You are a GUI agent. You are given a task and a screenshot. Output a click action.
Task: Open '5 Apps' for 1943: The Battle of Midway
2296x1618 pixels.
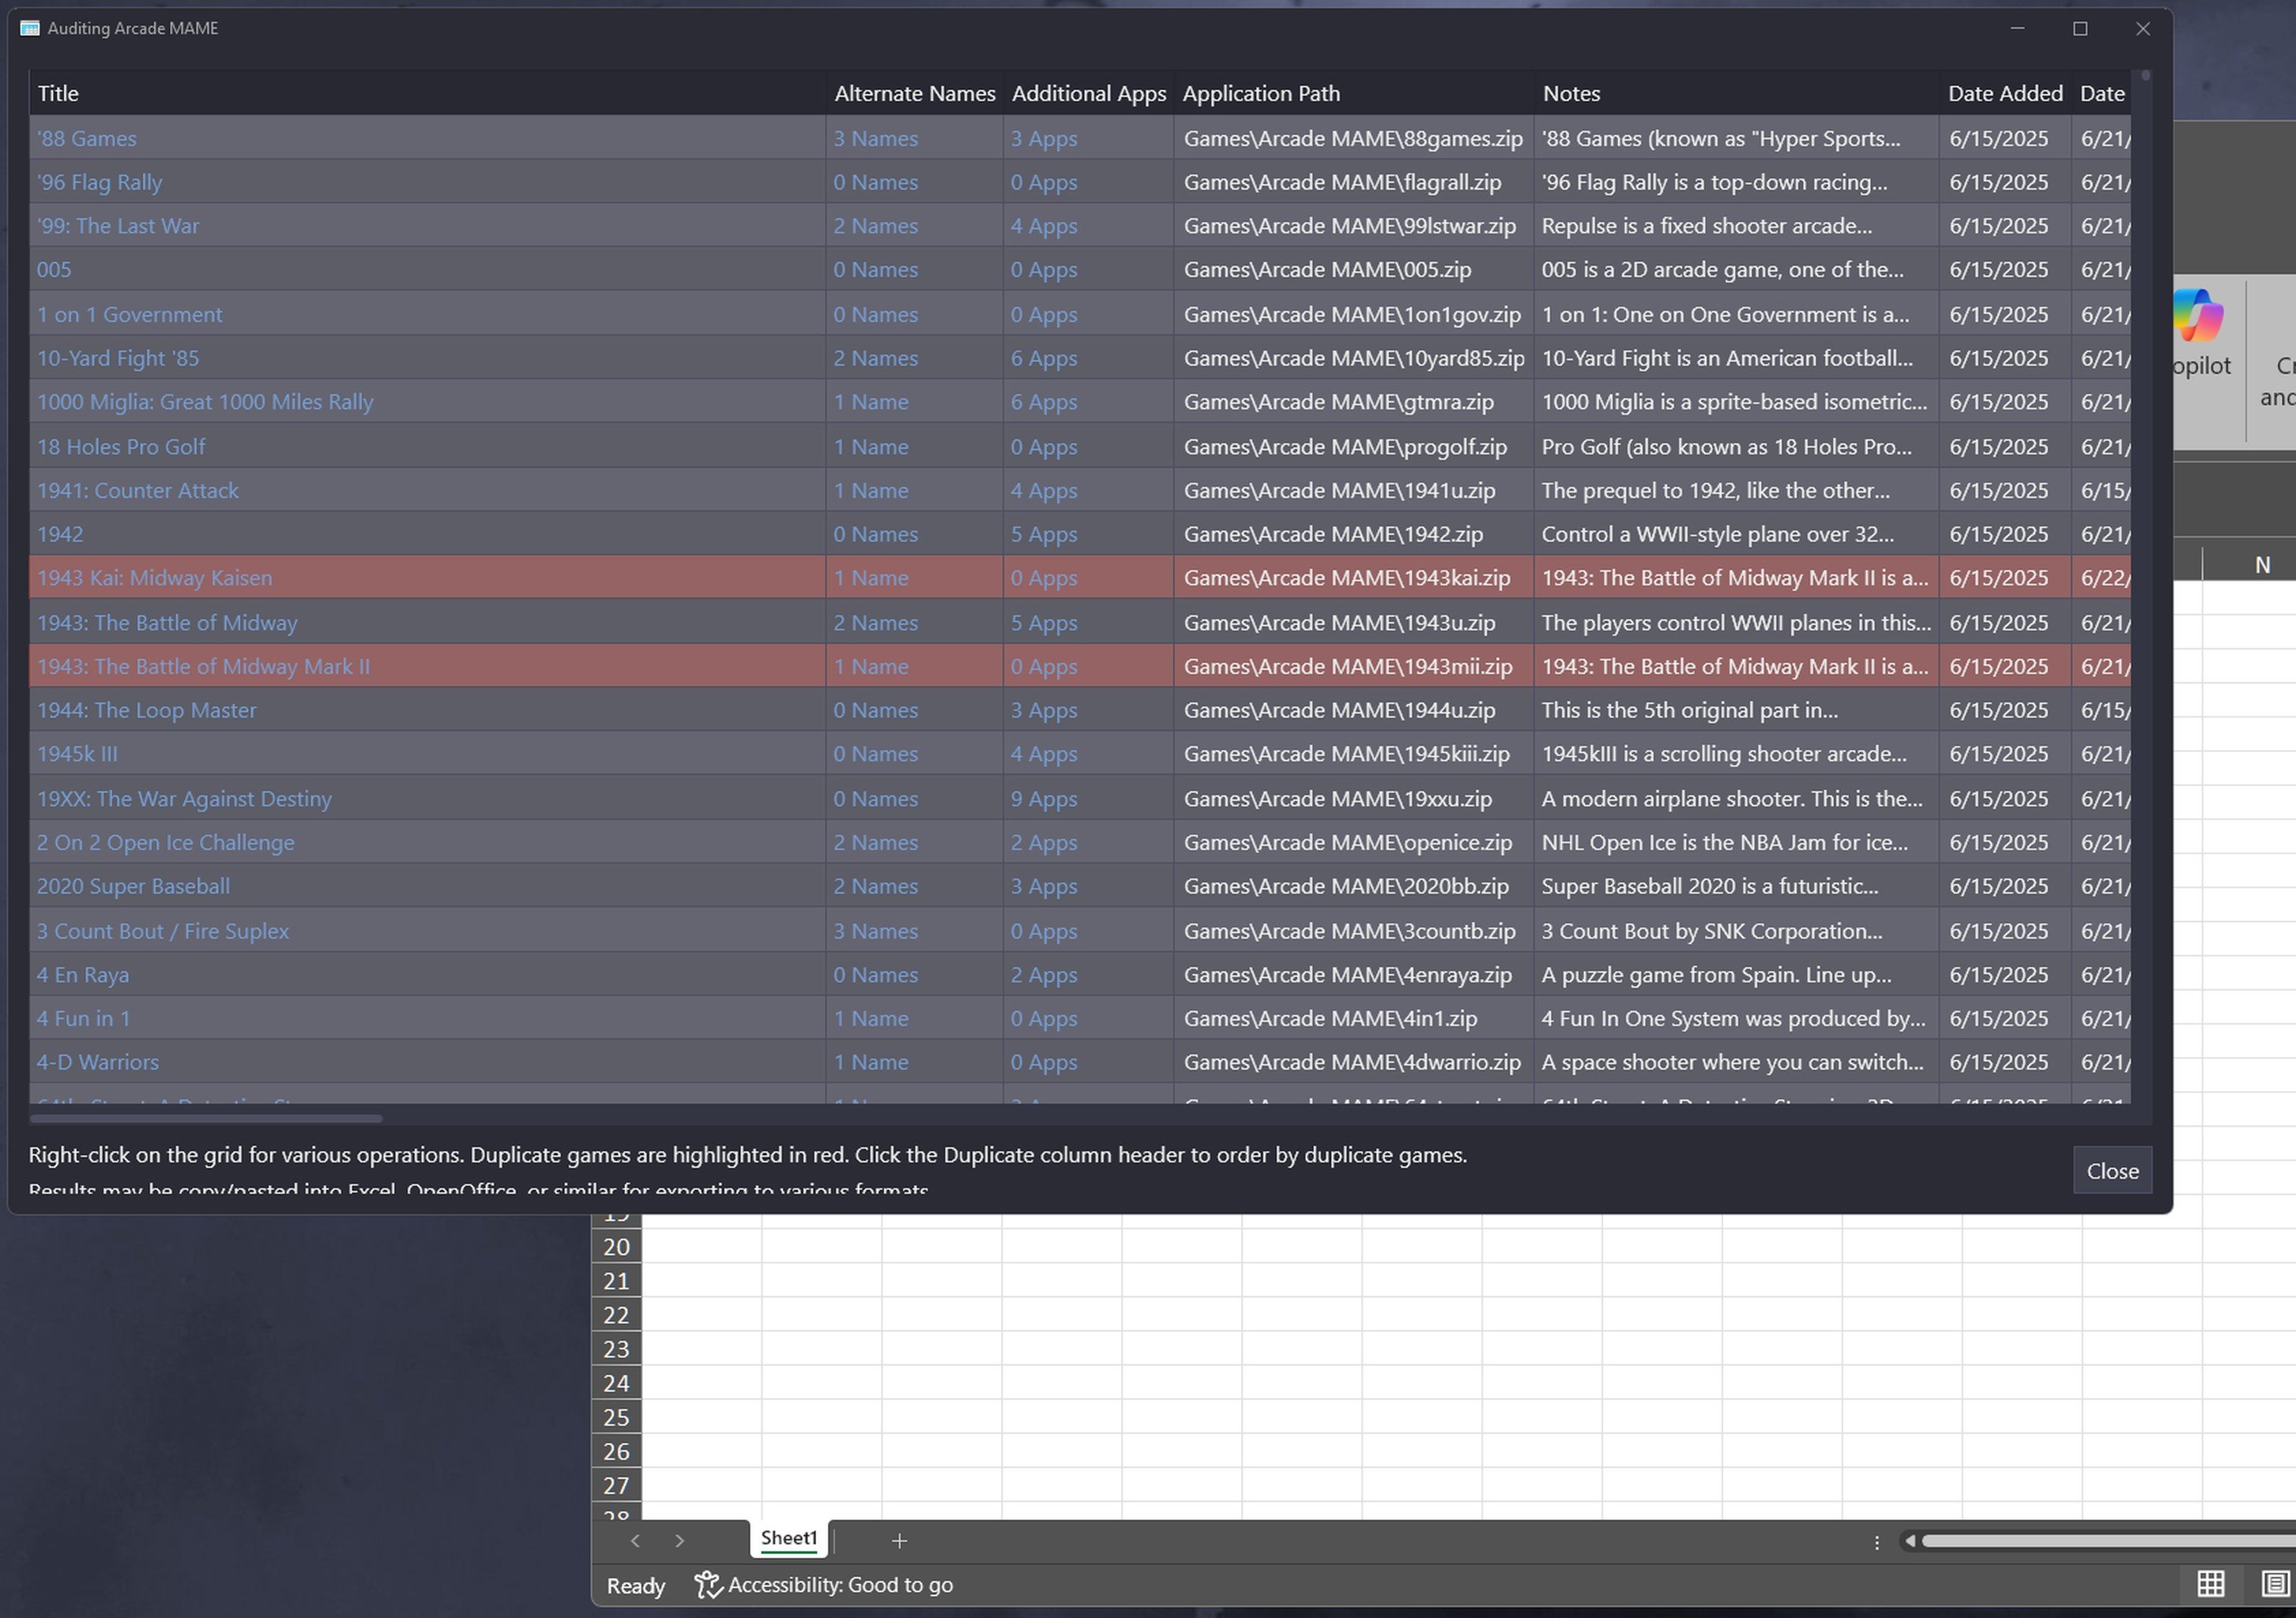click(x=1044, y=623)
